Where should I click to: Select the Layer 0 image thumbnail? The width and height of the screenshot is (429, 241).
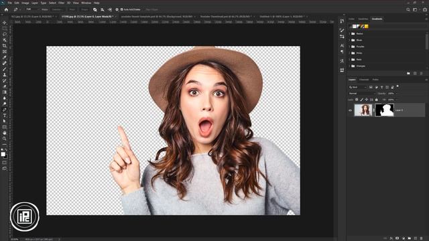(363, 110)
